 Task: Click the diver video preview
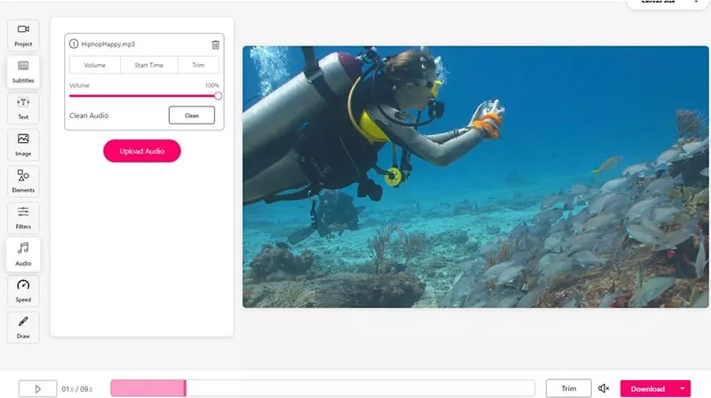pyautogui.click(x=475, y=177)
